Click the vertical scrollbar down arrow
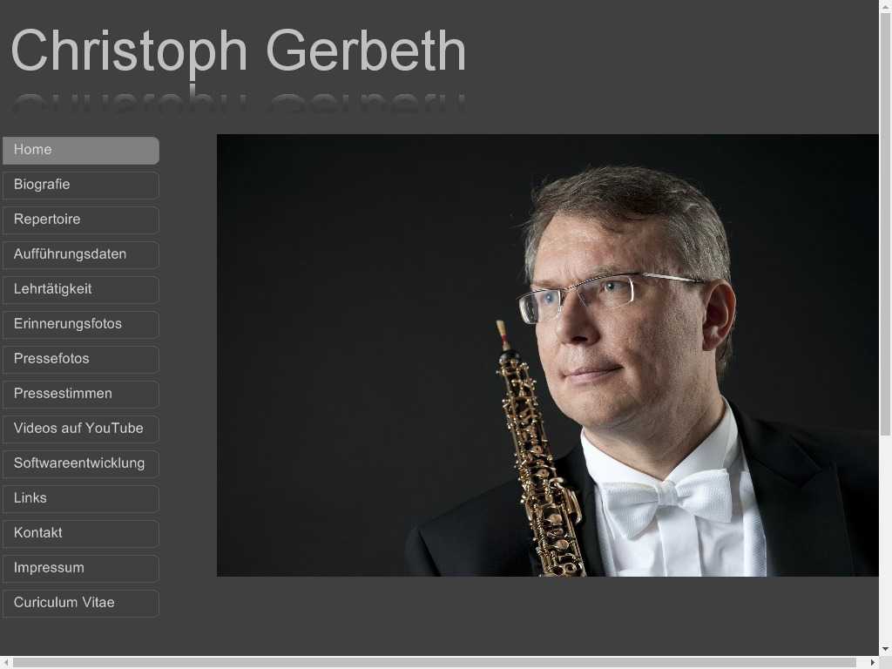 click(885, 649)
